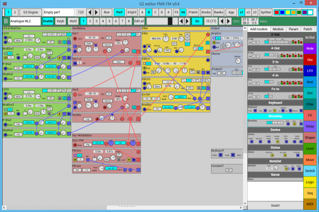Click the Splitter button
The image size is (319, 212).
tap(266, 12)
